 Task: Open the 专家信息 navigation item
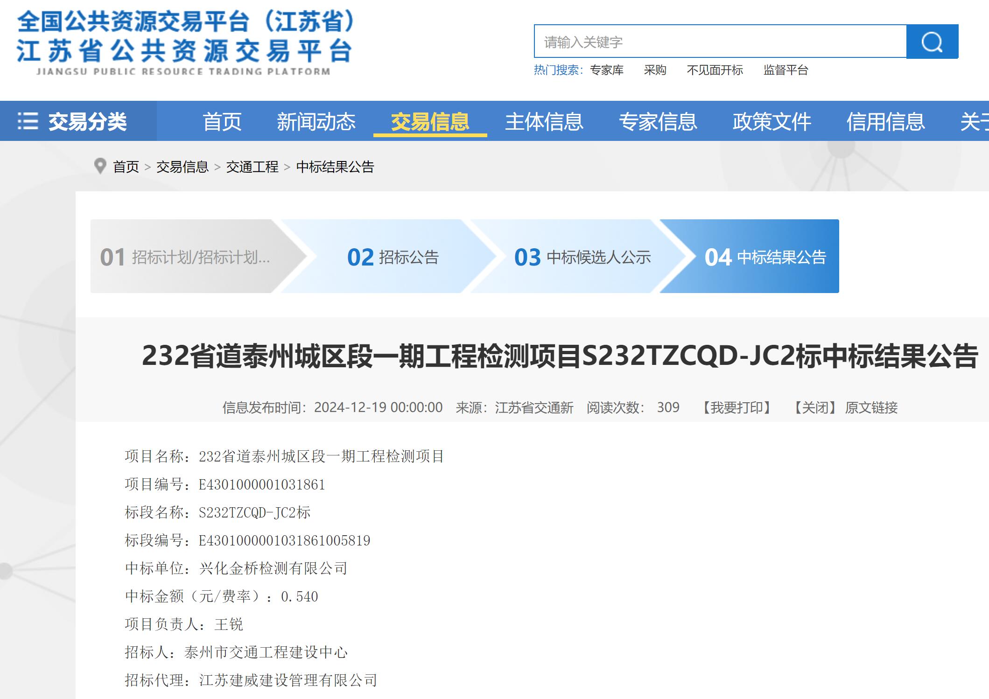coord(658,122)
